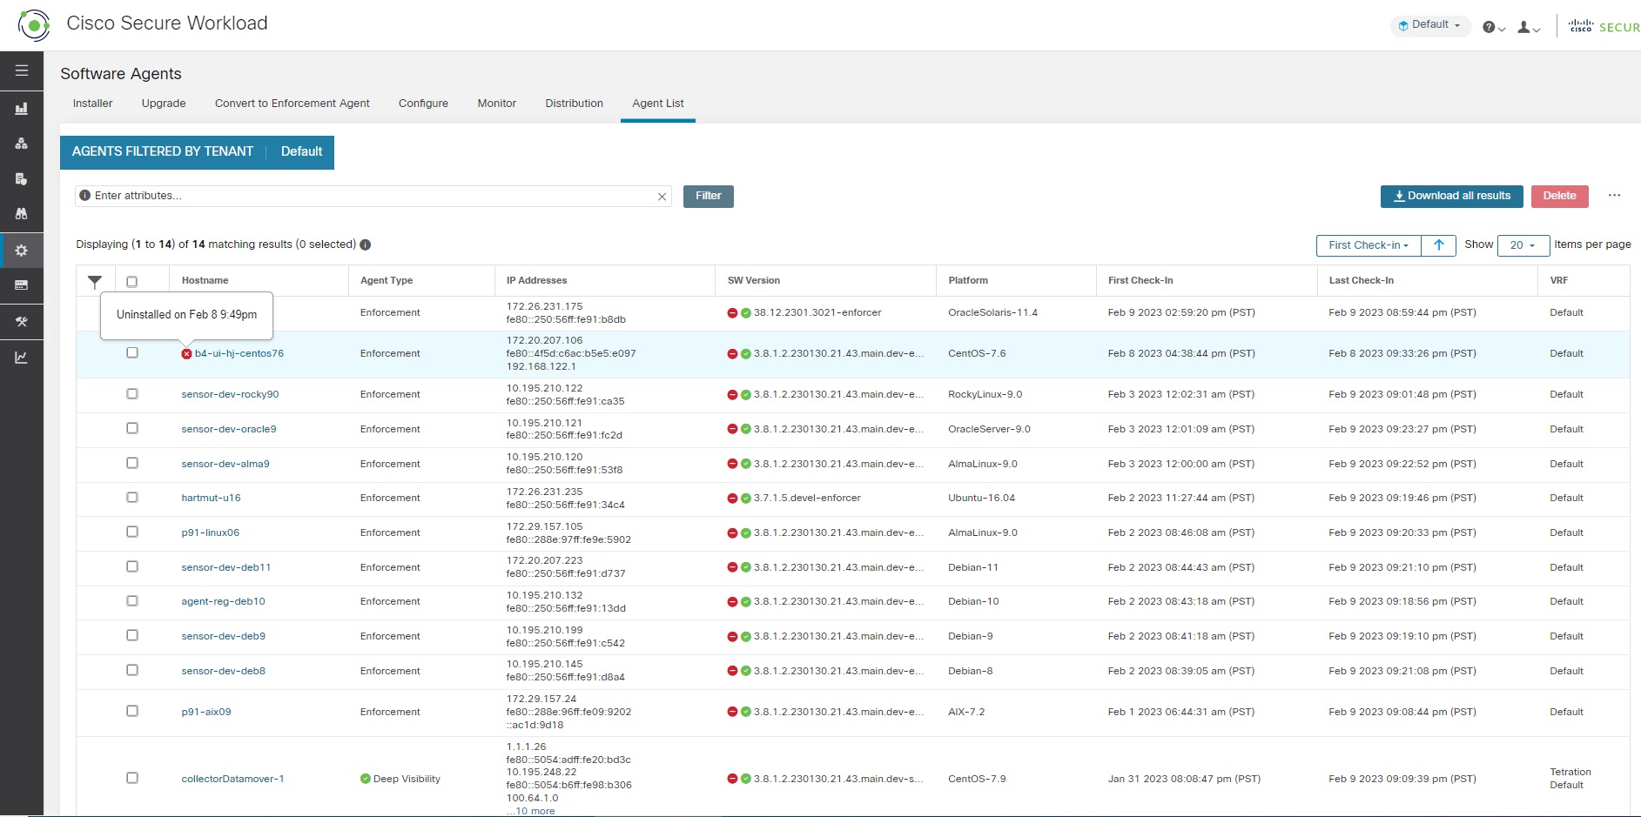
Task: Click the Cisco Secure logo at top right
Action: 1604,27
